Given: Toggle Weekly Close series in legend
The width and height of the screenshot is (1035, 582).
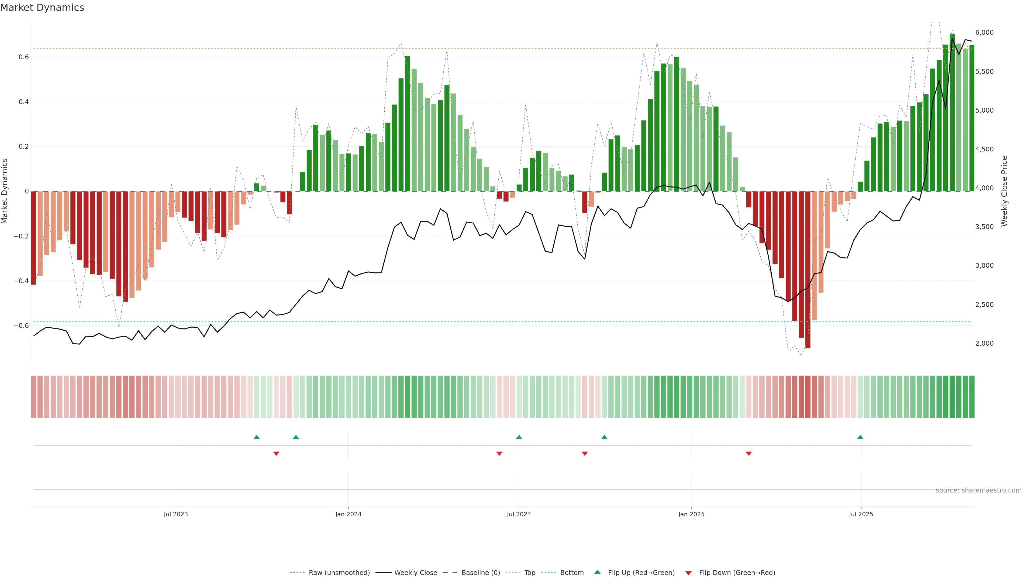Looking at the screenshot, I should (x=415, y=573).
